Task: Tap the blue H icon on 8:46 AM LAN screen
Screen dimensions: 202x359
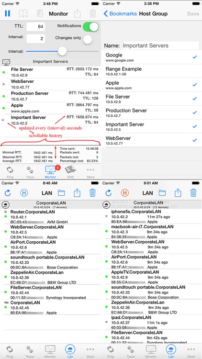Action: click(24, 193)
